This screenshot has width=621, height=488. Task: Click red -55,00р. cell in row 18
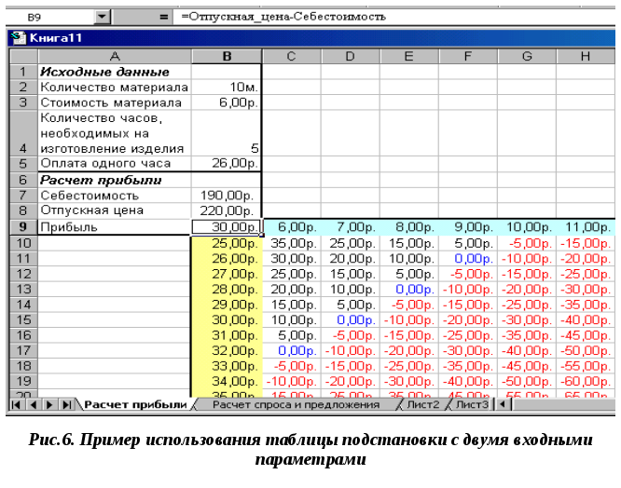pyautogui.click(x=586, y=366)
